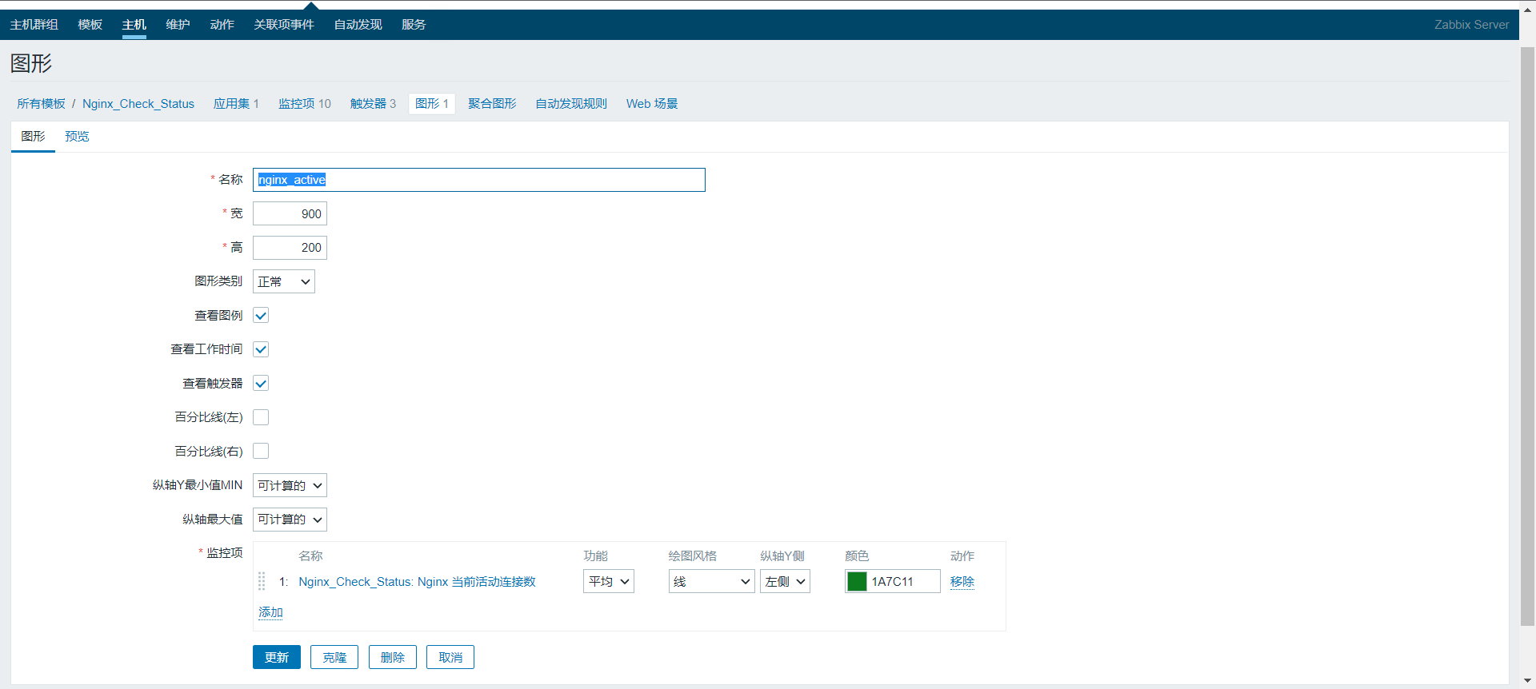Toggle the 查看工作时间 checkbox
1536x689 pixels.
pyautogui.click(x=261, y=349)
